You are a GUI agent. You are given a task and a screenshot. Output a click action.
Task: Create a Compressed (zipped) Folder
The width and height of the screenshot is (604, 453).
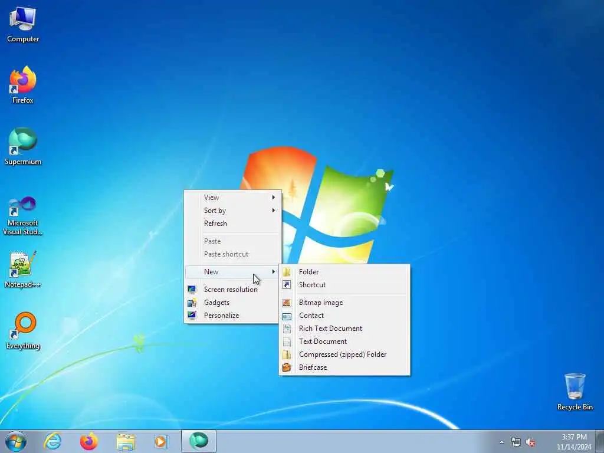click(x=344, y=354)
